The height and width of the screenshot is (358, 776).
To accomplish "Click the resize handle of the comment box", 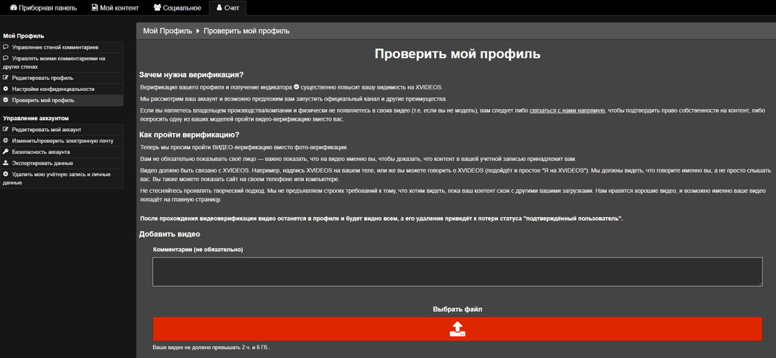I will pyautogui.click(x=760, y=284).
